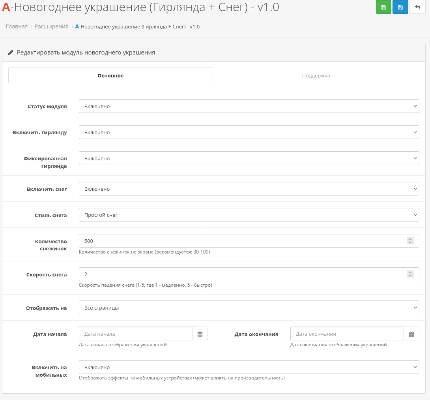Open the Фиксированная гирлянда select box
Screen dimensions: 430x400
click(x=249, y=158)
